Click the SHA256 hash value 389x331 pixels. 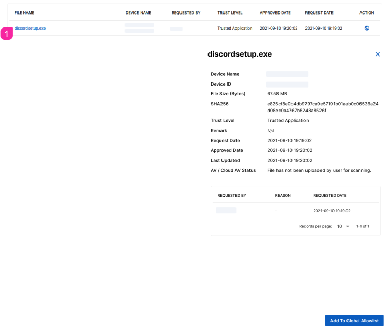[323, 107]
